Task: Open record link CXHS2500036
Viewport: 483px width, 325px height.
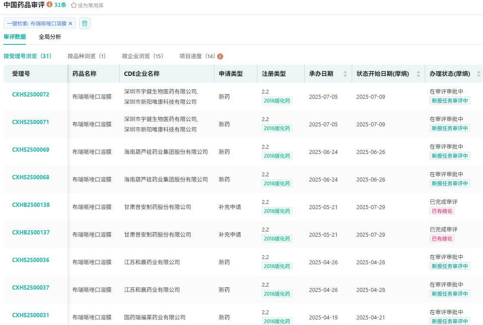Action: pyautogui.click(x=31, y=260)
